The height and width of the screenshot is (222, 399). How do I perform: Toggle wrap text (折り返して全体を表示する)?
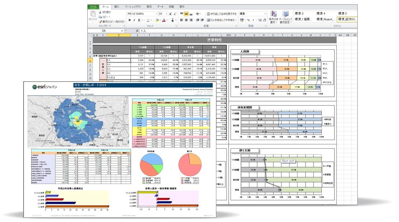(x=222, y=14)
